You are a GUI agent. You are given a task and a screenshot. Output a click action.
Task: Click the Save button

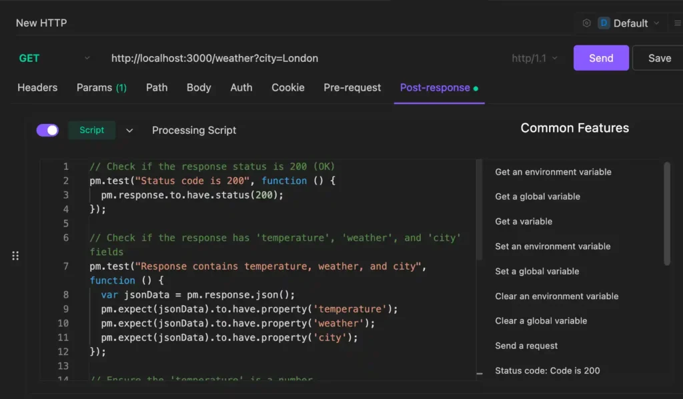[x=659, y=58]
